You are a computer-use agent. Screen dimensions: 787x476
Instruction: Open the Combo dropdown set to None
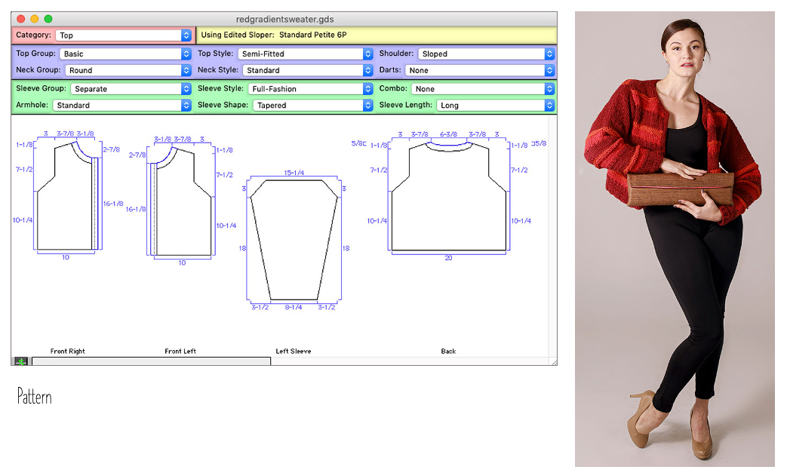tap(483, 89)
